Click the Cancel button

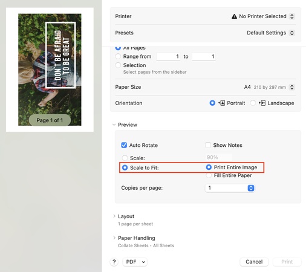coord(254,262)
